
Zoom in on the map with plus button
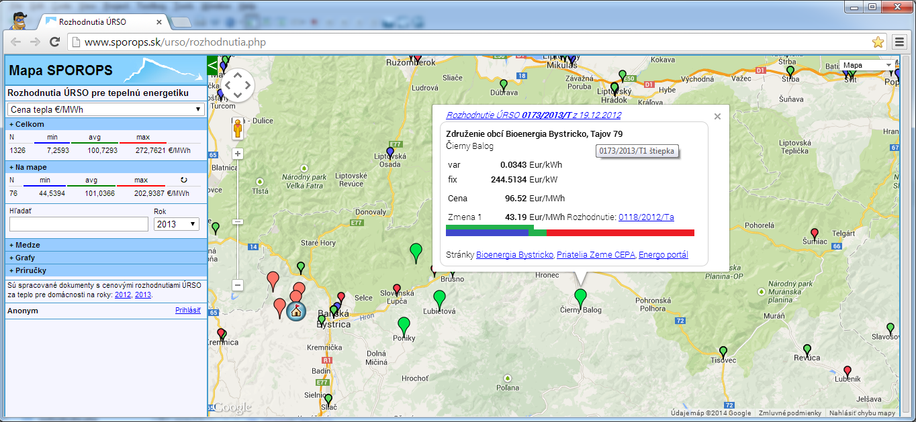point(238,154)
